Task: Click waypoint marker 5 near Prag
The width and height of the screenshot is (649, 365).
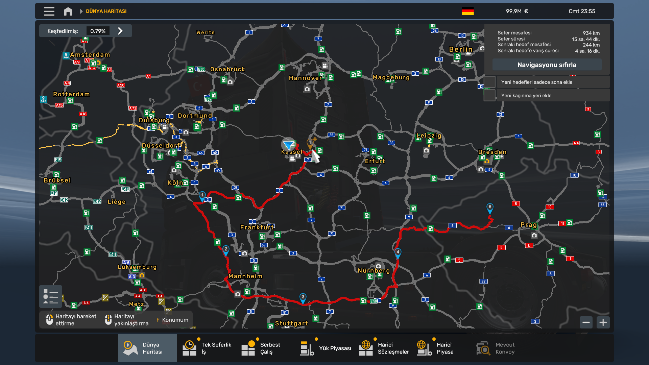Action: pos(490,208)
